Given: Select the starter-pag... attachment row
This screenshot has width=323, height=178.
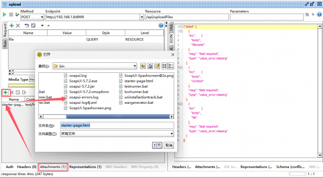Looking at the screenshot, I should (x=19, y=105).
